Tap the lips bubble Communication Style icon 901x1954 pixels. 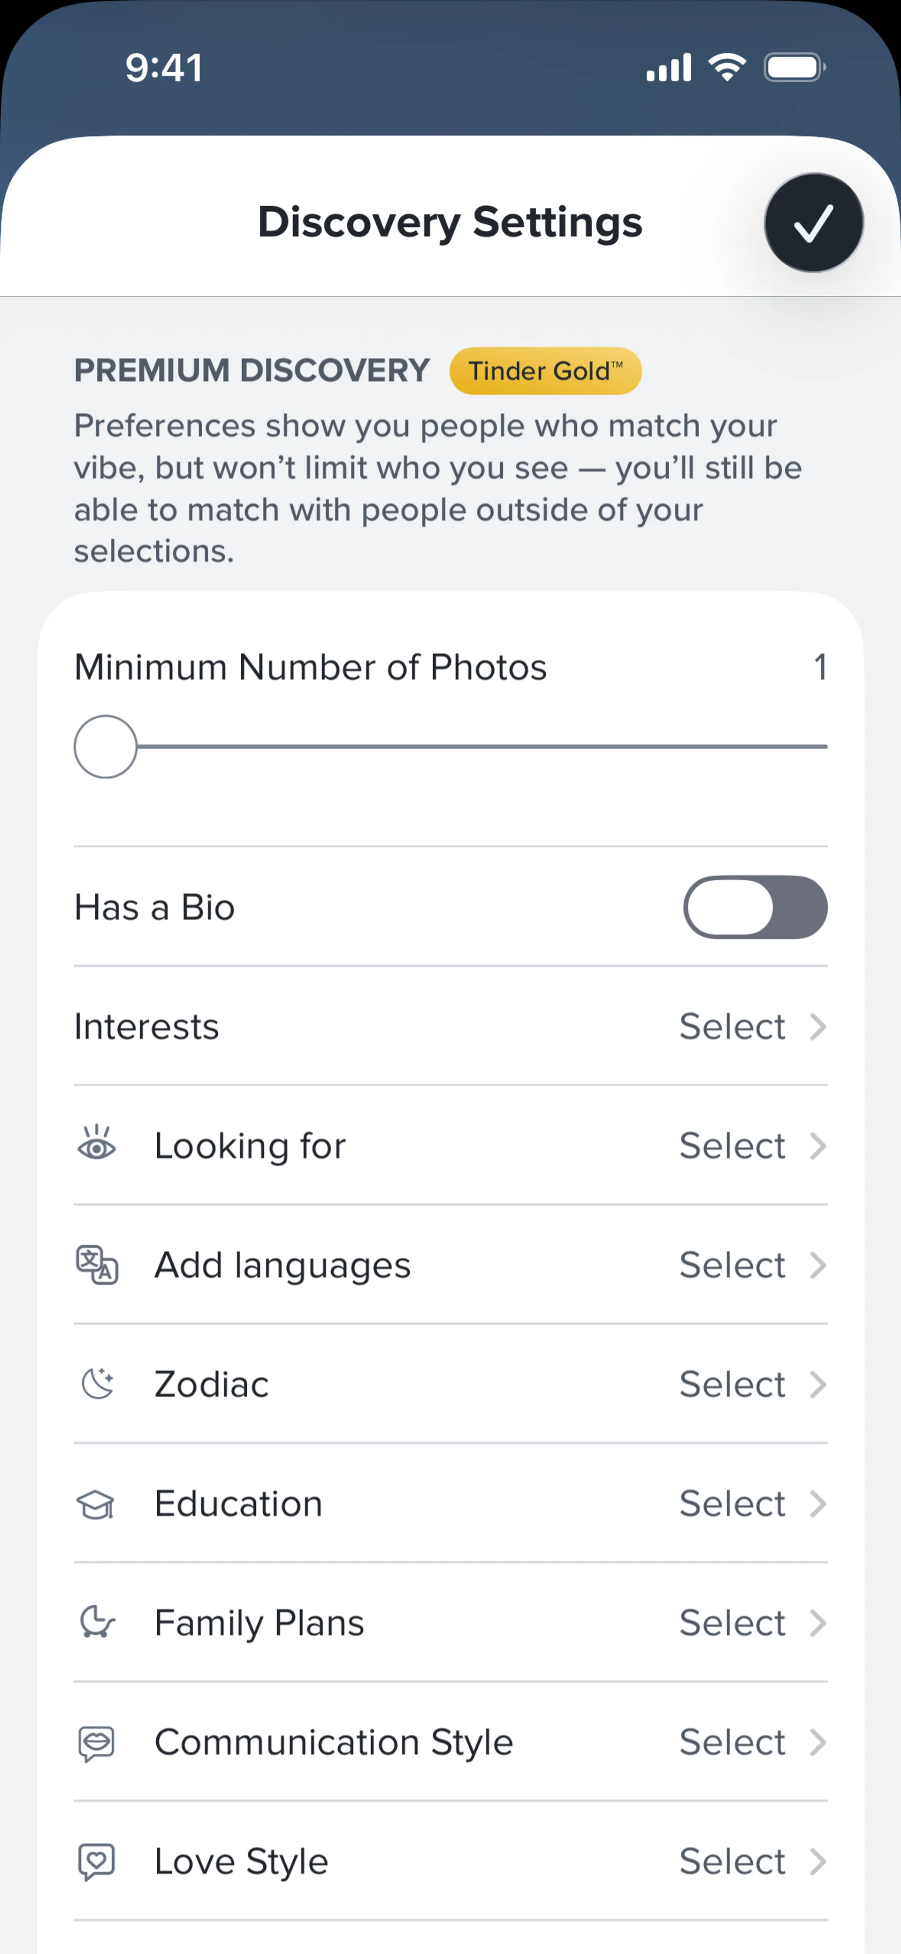click(x=97, y=1742)
